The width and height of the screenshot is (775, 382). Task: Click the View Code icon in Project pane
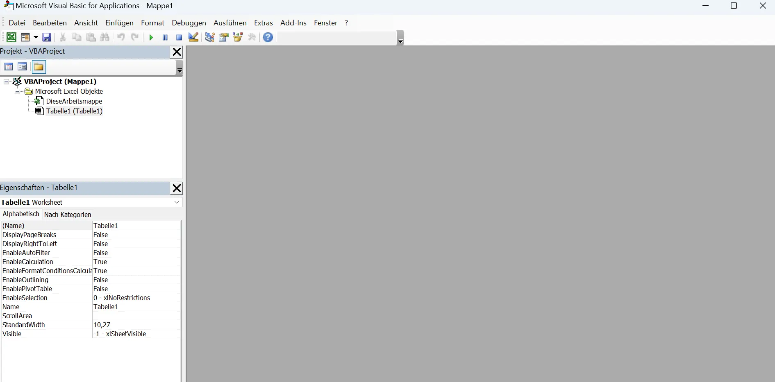click(9, 67)
